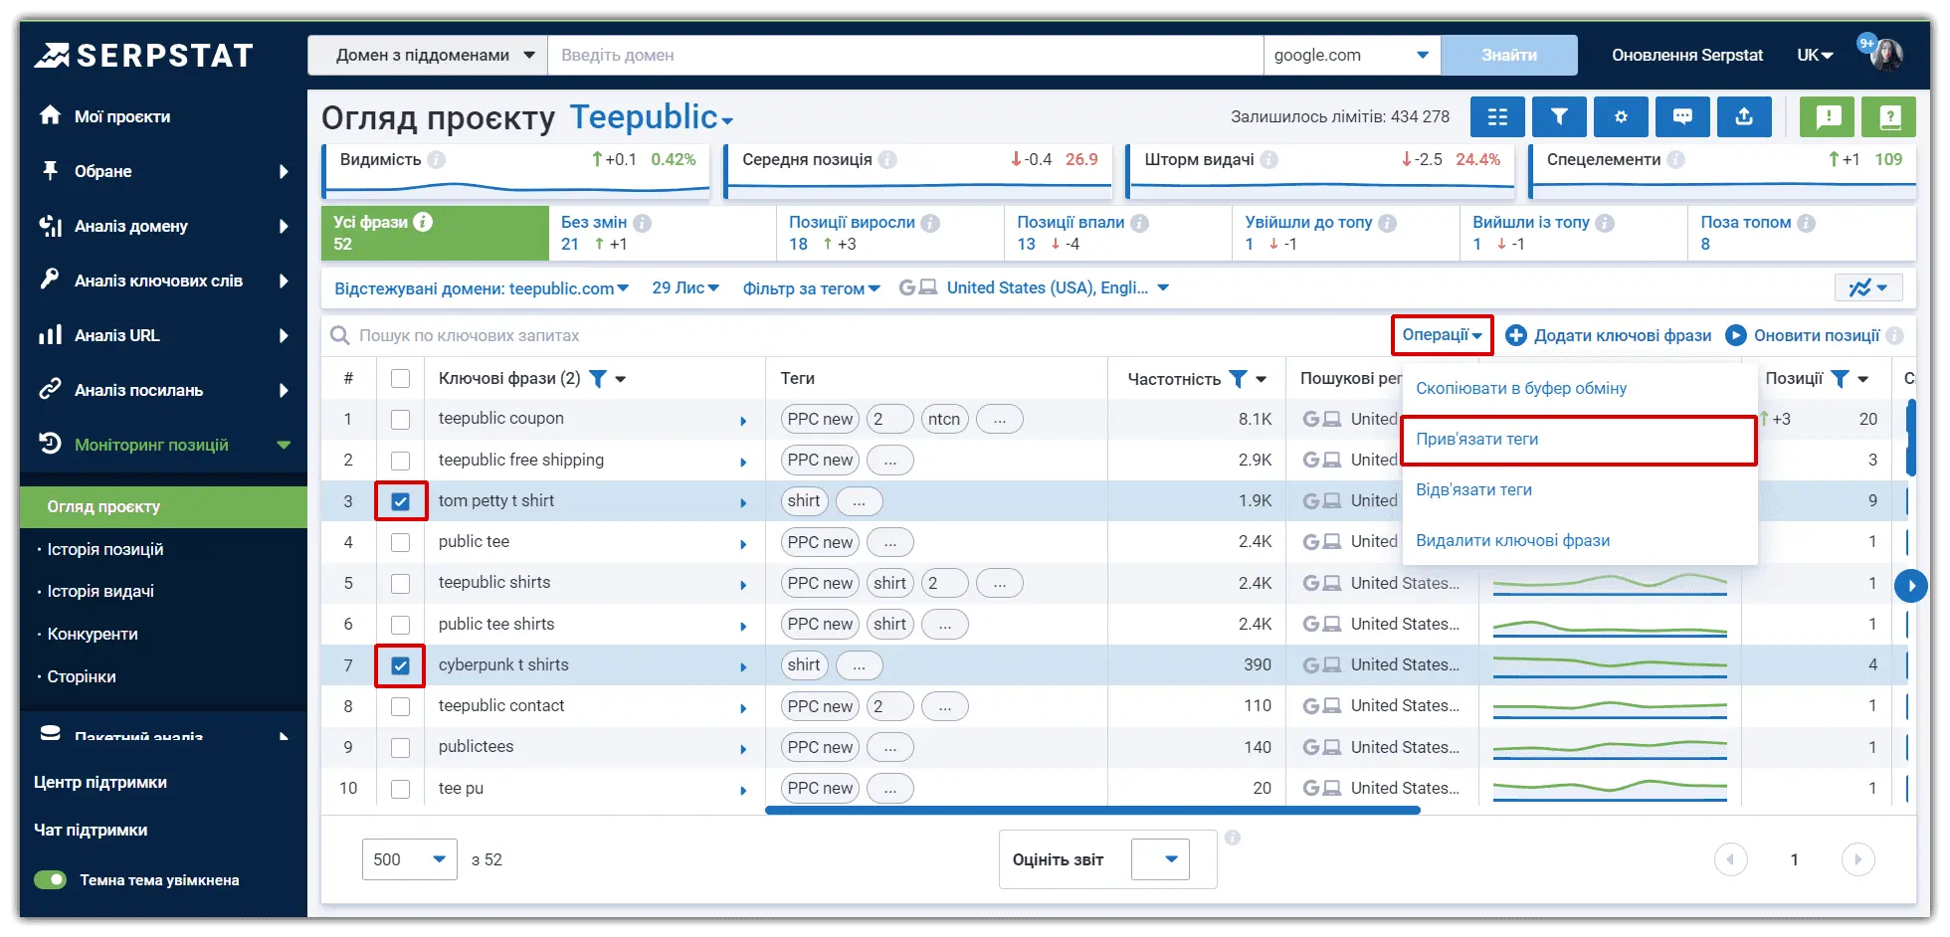Click the info icon beside Оновити позиції
The image size is (1950, 937).
(x=1894, y=335)
